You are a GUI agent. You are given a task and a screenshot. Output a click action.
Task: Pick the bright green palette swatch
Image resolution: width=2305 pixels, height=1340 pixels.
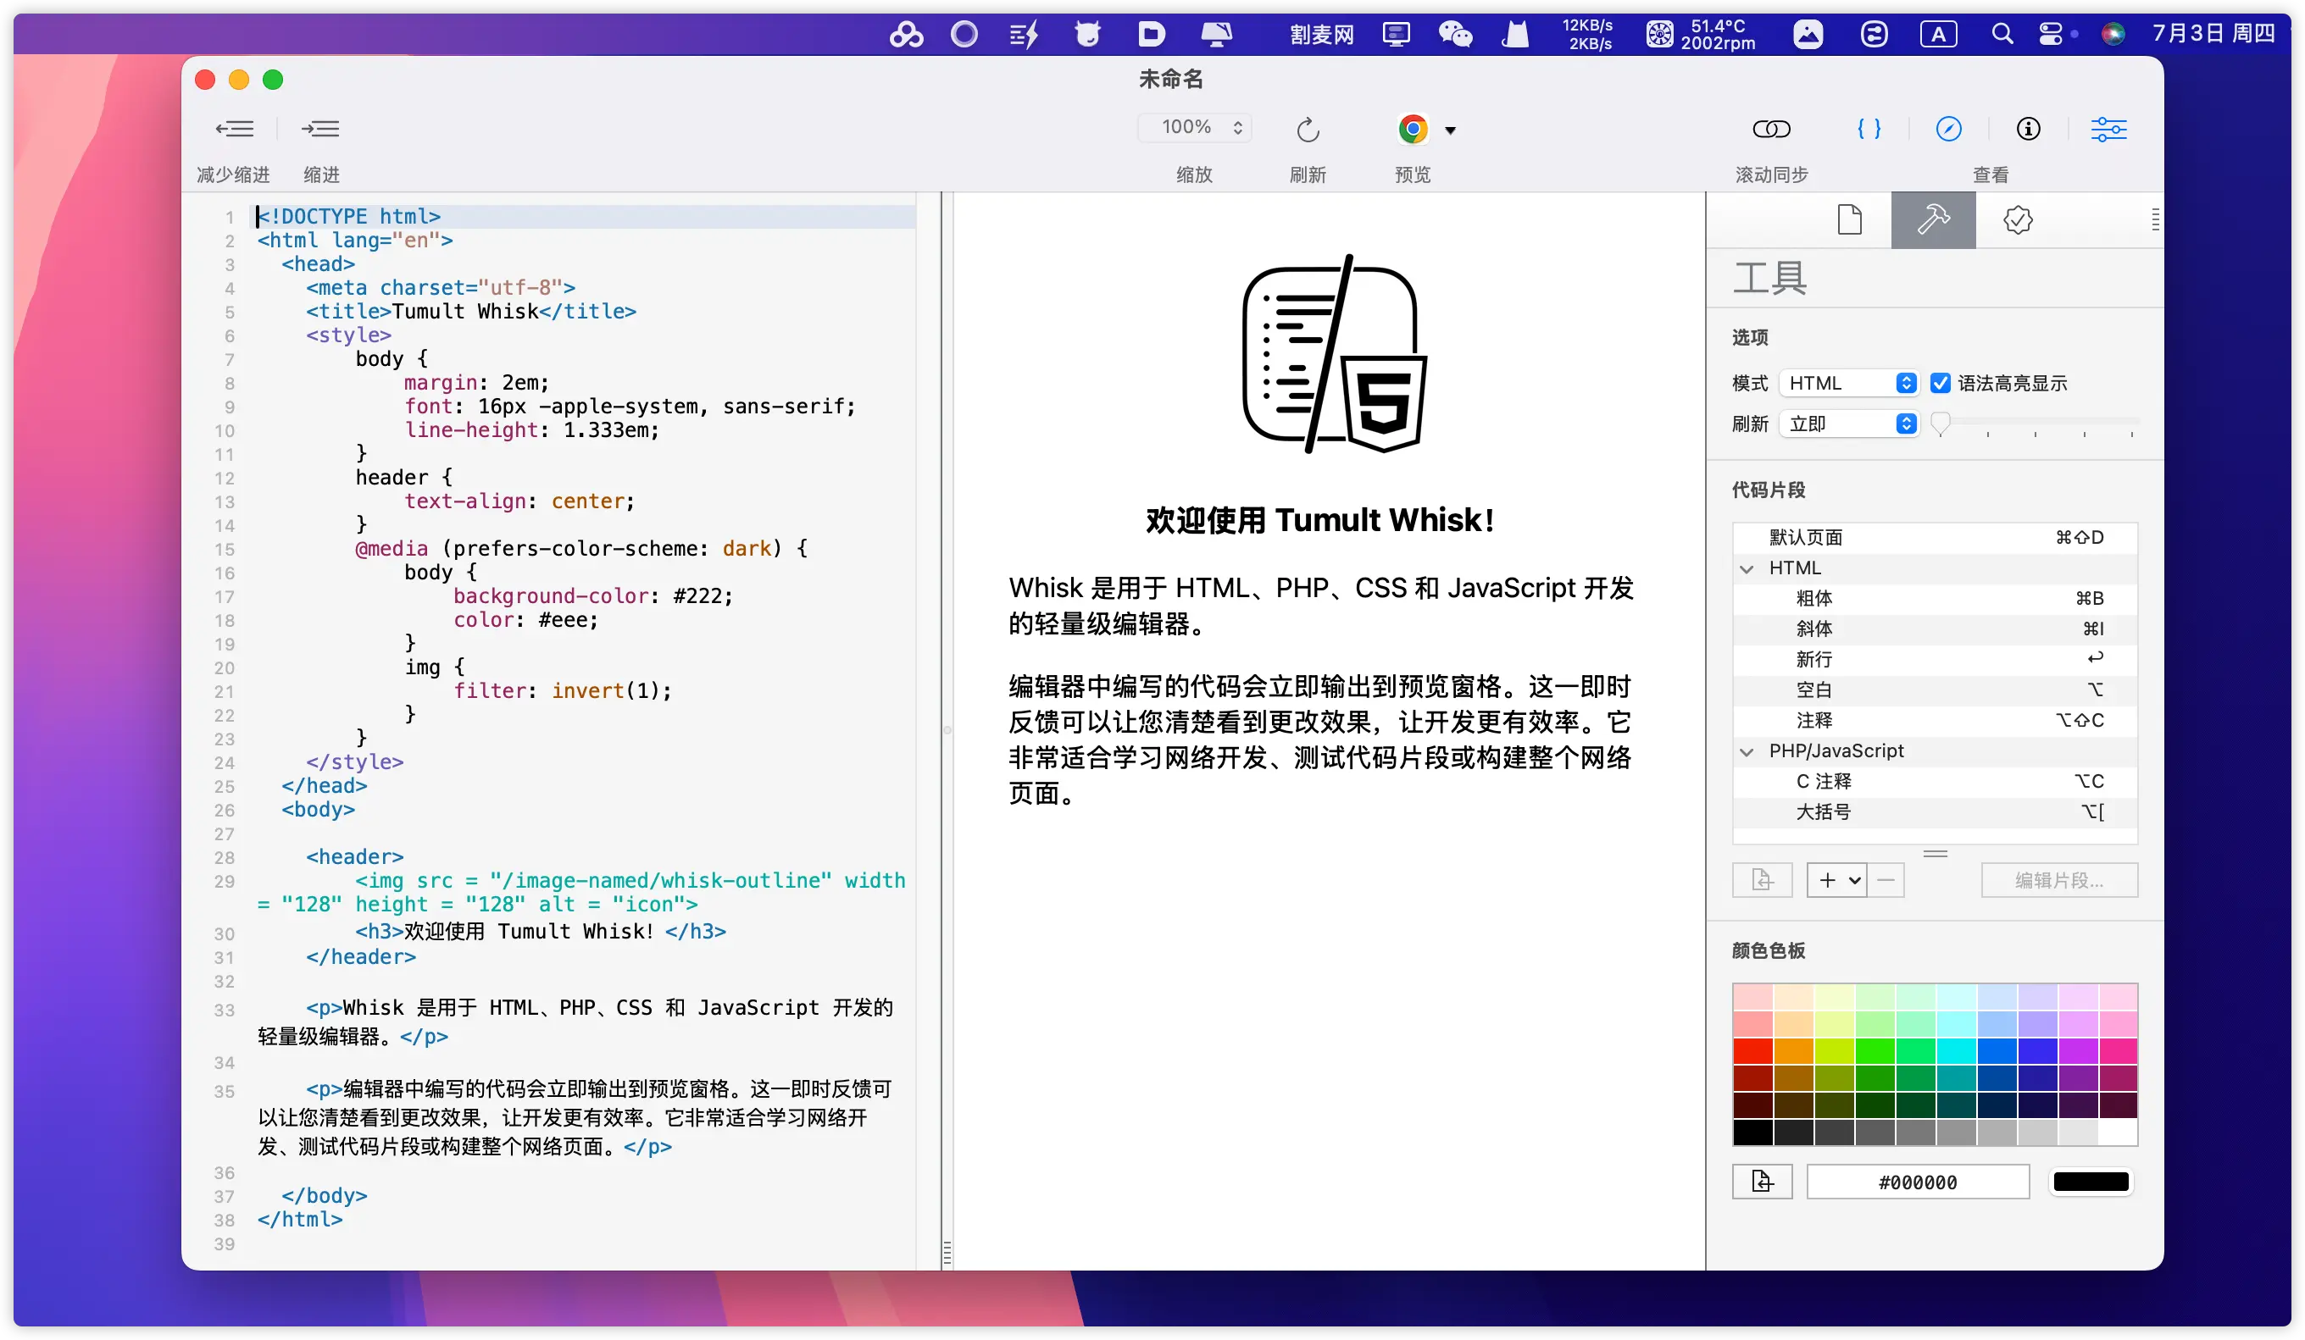1875,1051
